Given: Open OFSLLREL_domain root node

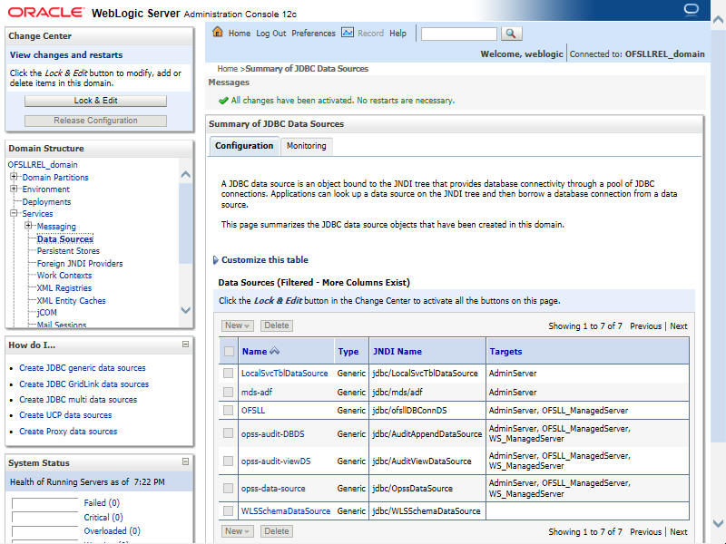Looking at the screenshot, I should coord(43,165).
